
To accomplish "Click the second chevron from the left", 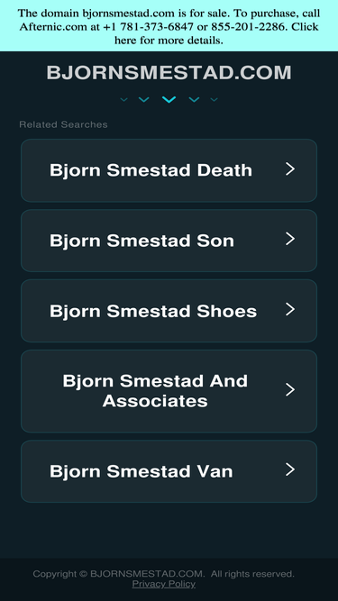I will pos(143,100).
